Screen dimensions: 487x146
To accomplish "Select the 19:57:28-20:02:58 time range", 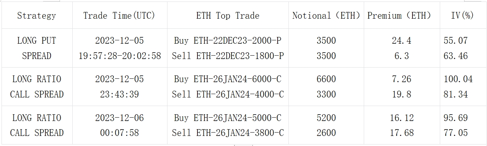I will pyautogui.click(x=120, y=56).
